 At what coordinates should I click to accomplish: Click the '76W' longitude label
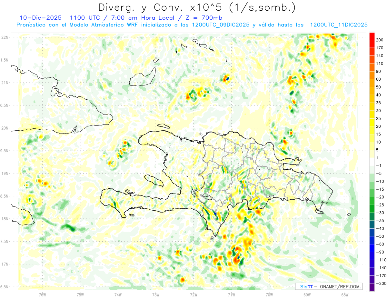click(x=42, y=294)
